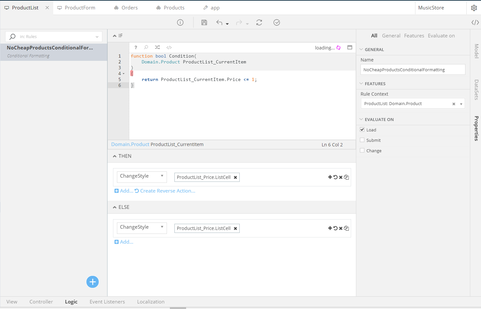Click the Save icon in the toolbar

tap(204, 22)
